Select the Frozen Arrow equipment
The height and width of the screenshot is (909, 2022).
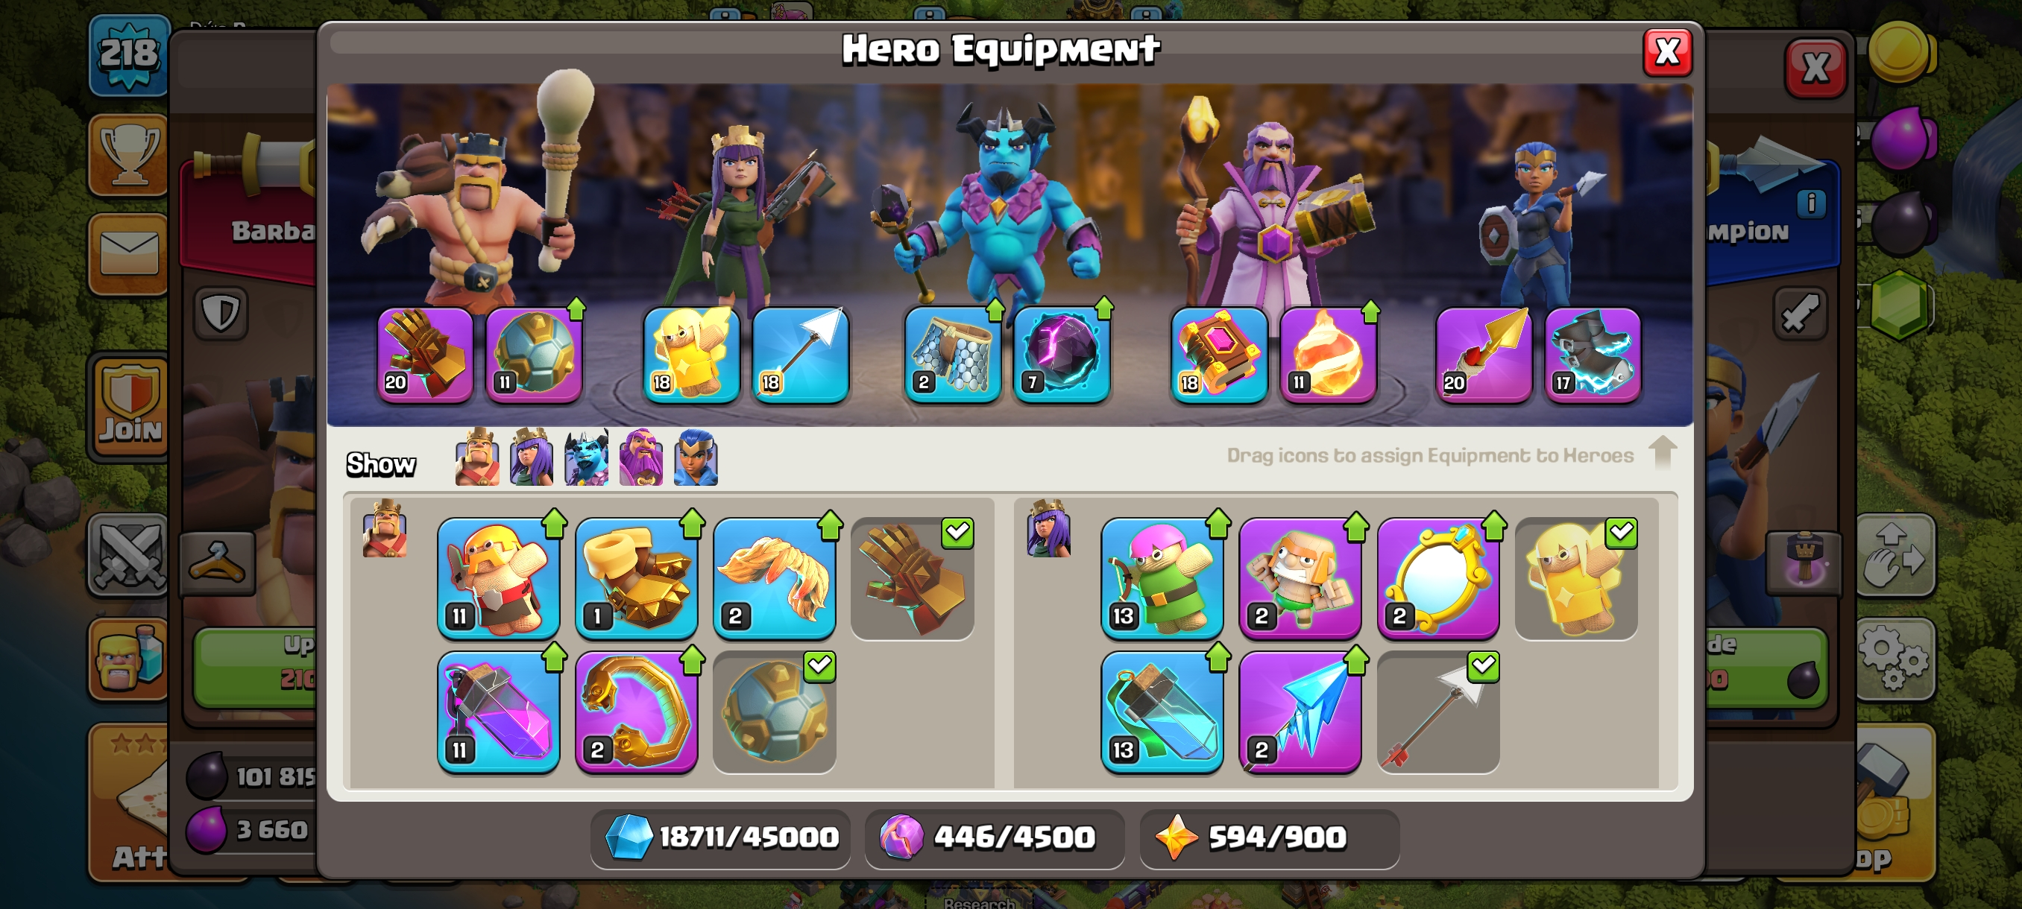(x=1300, y=712)
